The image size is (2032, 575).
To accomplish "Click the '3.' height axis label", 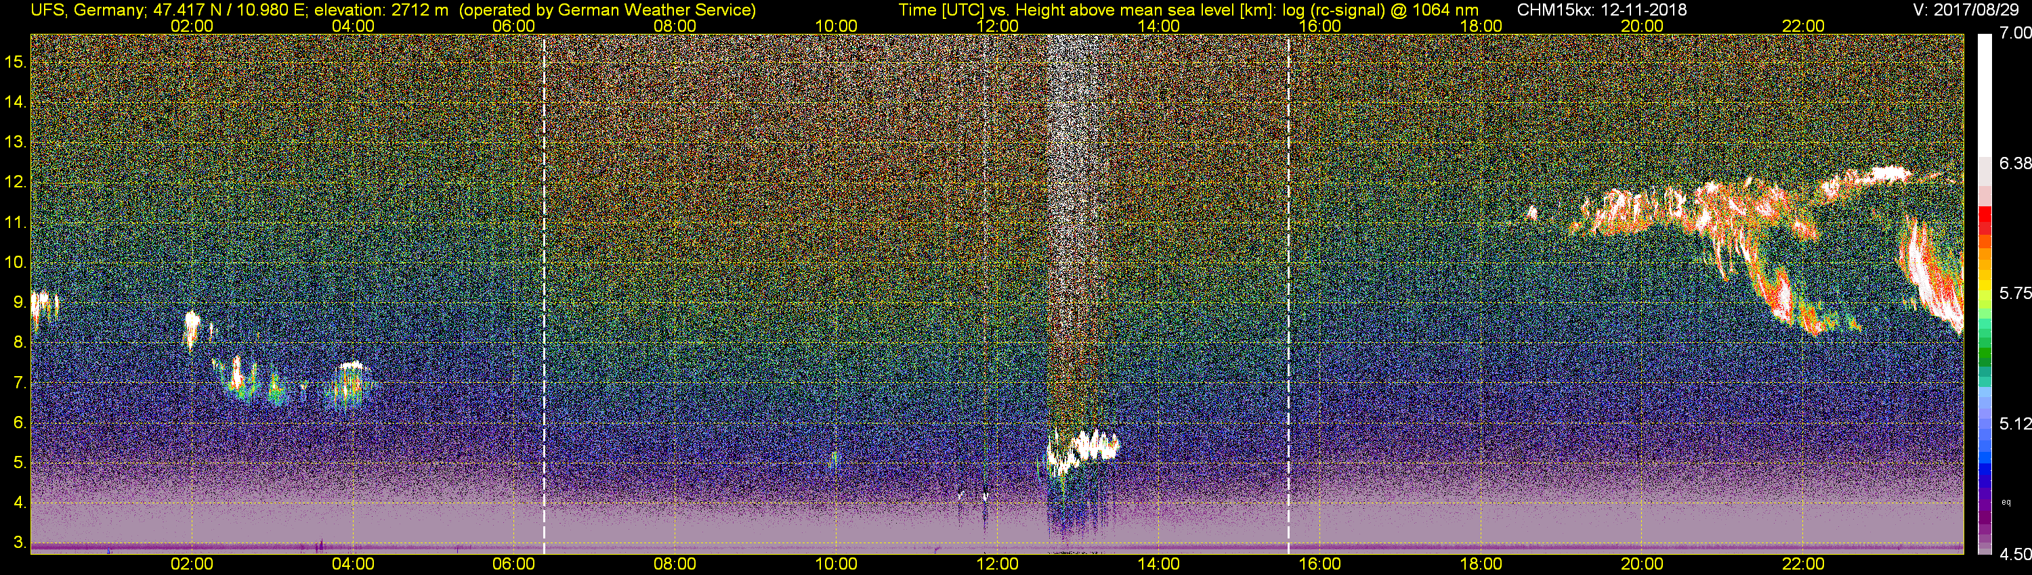I will point(20,543).
